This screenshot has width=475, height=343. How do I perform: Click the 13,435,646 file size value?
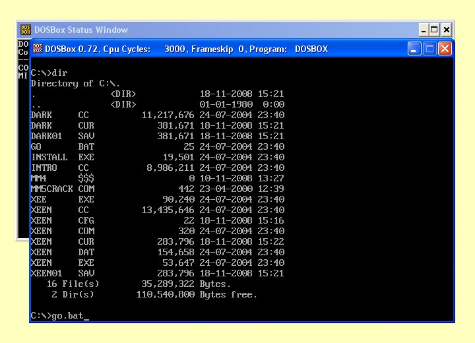(x=168, y=210)
